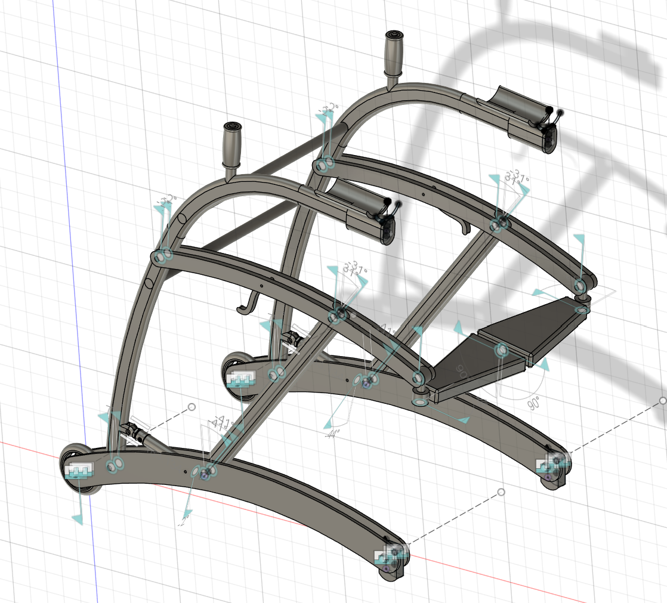This screenshot has height=603, width=667.
Task: Click the 90° angle label below the seat
Action: (534, 402)
